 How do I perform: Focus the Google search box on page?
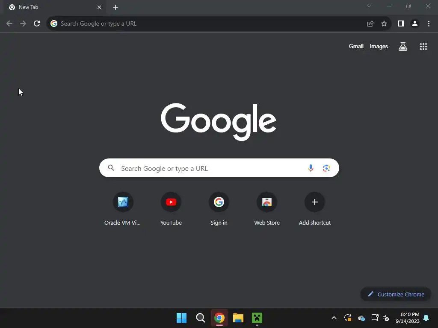pyautogui.click(x=219, y=168)
